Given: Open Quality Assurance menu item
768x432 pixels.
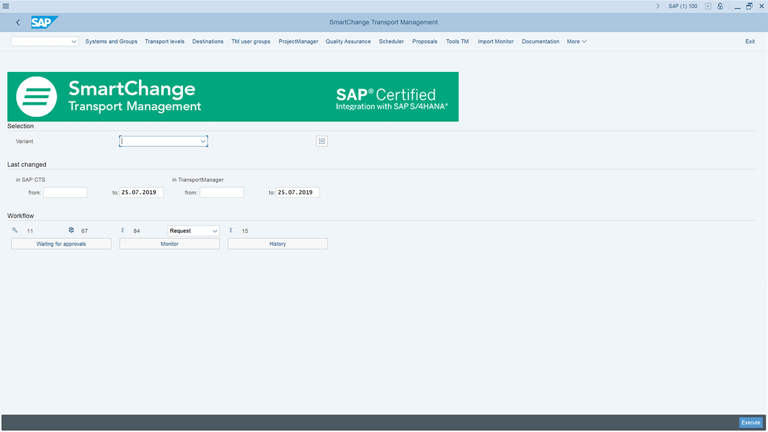Looking at the screenshot, I should [x=348, y=41].
